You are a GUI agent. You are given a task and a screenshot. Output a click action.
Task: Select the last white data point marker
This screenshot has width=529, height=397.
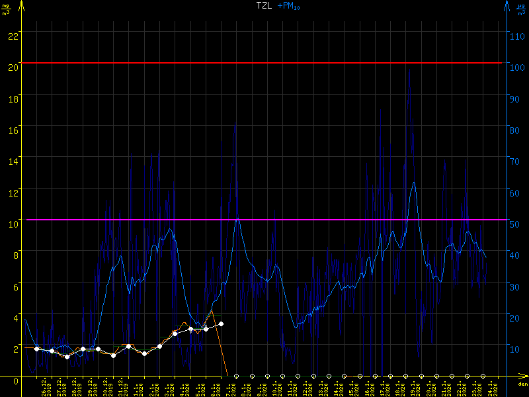[x=221, y=324]
